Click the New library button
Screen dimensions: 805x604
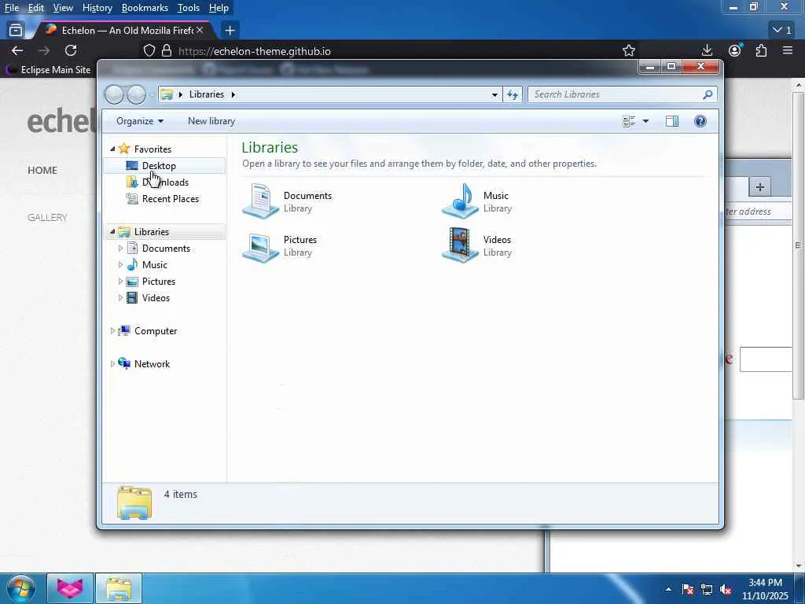coord(211,121)
